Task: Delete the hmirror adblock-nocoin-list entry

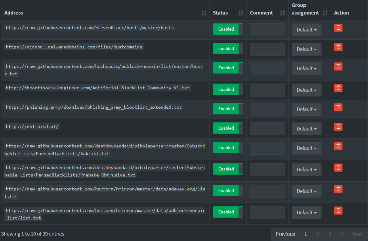Action: pos(338,210)
